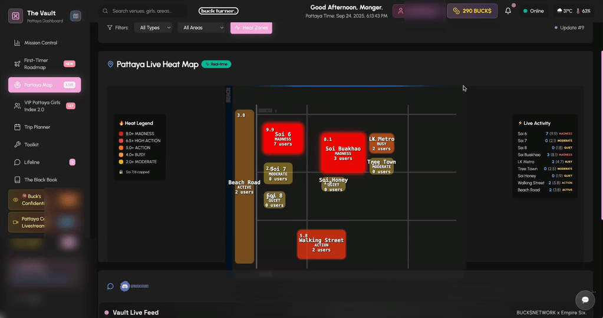Click Tree Town row in Live Activity
Screen dimensions: 603x318
click(545, 168)
